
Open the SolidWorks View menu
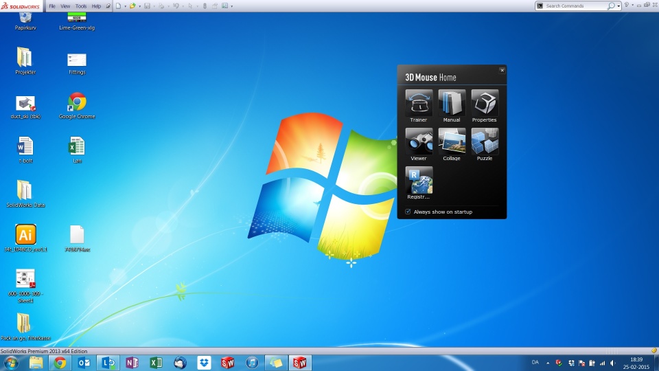[65, 6]
